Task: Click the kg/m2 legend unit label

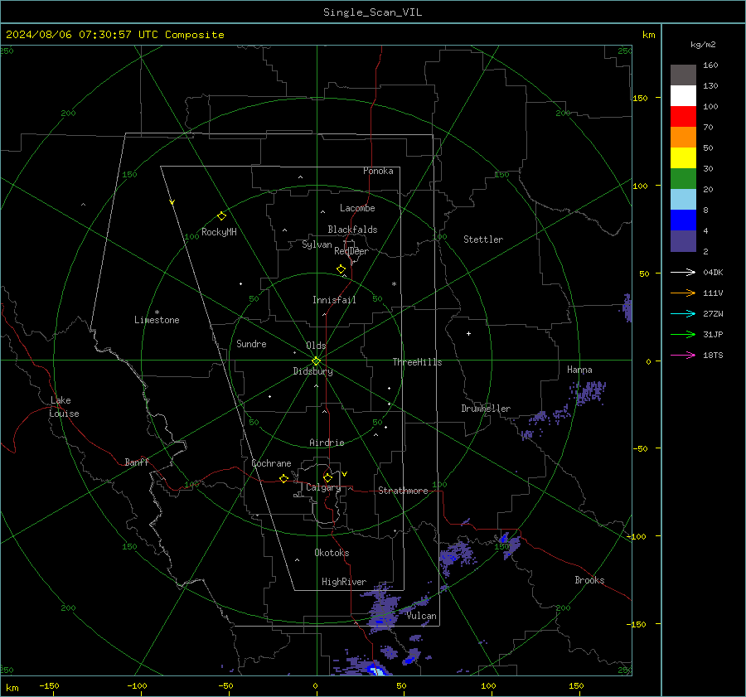Action: [703, 45]
